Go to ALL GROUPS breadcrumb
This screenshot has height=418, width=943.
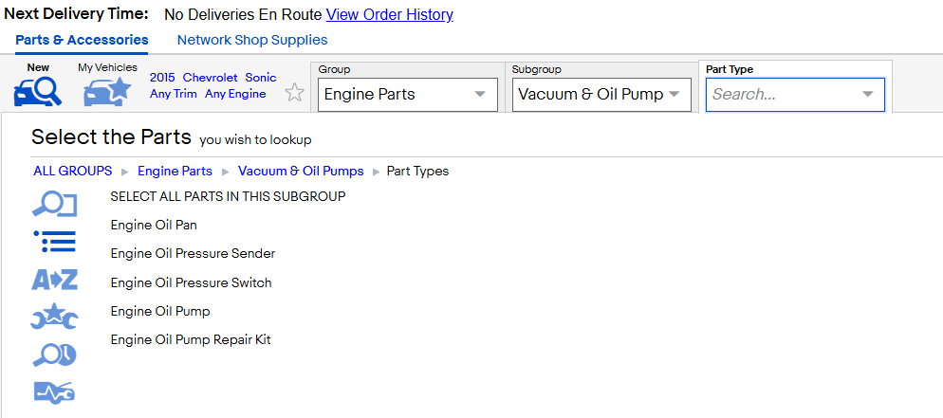(73, 172)
